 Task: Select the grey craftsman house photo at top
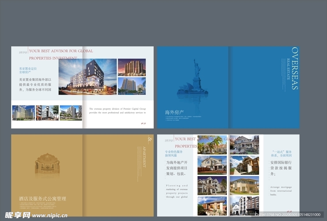244,145
